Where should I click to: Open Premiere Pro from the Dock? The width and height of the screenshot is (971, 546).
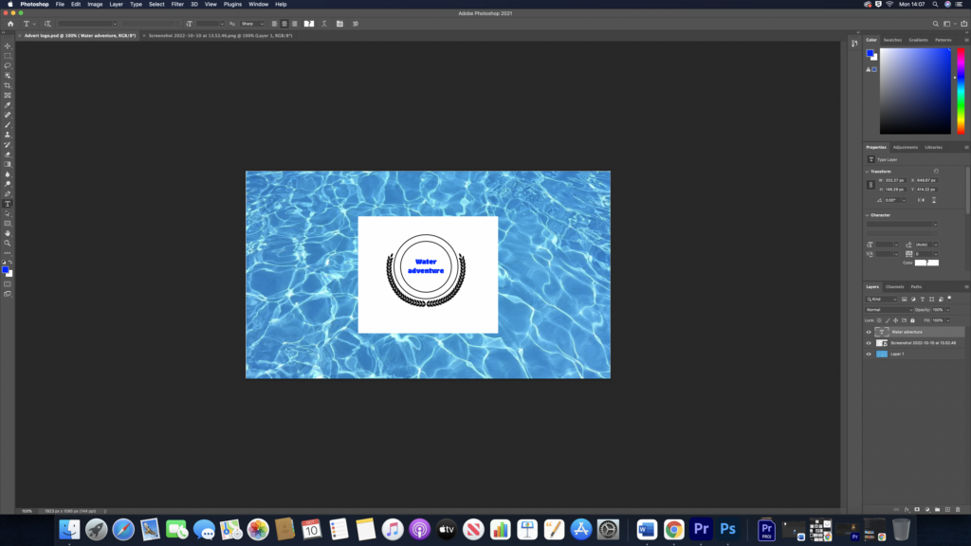tap(702, 529)
